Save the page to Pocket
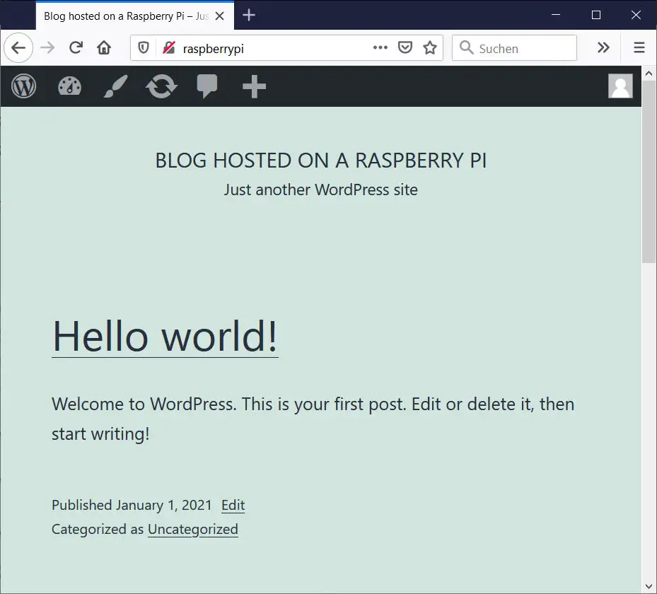The image size is (657, 594). point(405,48)
